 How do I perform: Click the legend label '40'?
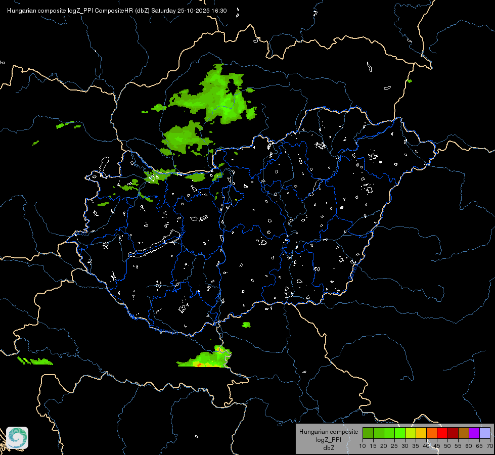426,446
